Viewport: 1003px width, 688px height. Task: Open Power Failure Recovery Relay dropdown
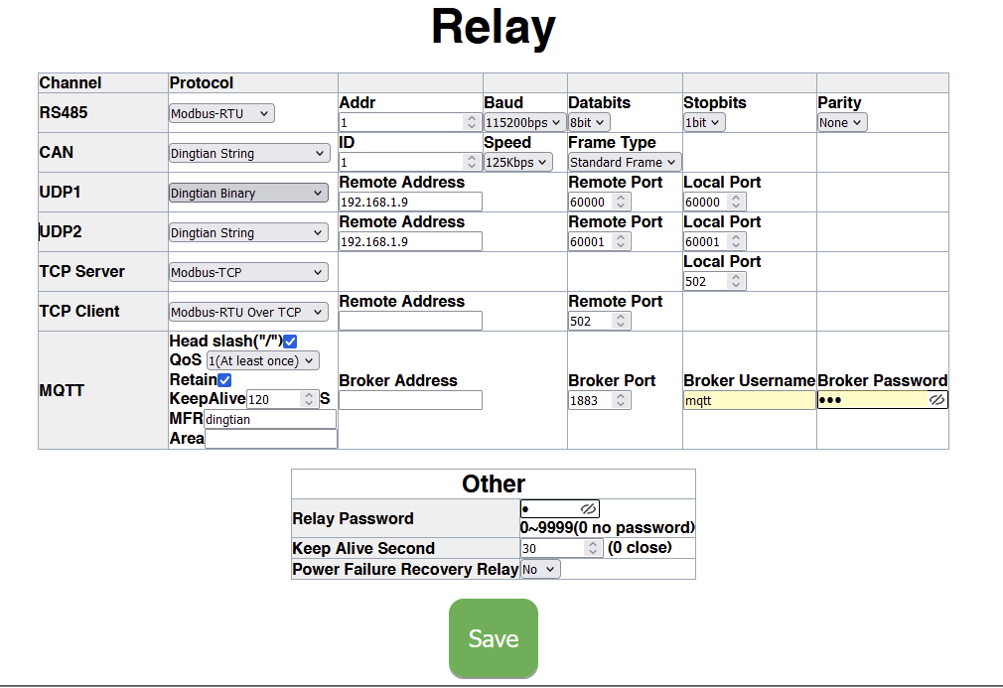540,570
